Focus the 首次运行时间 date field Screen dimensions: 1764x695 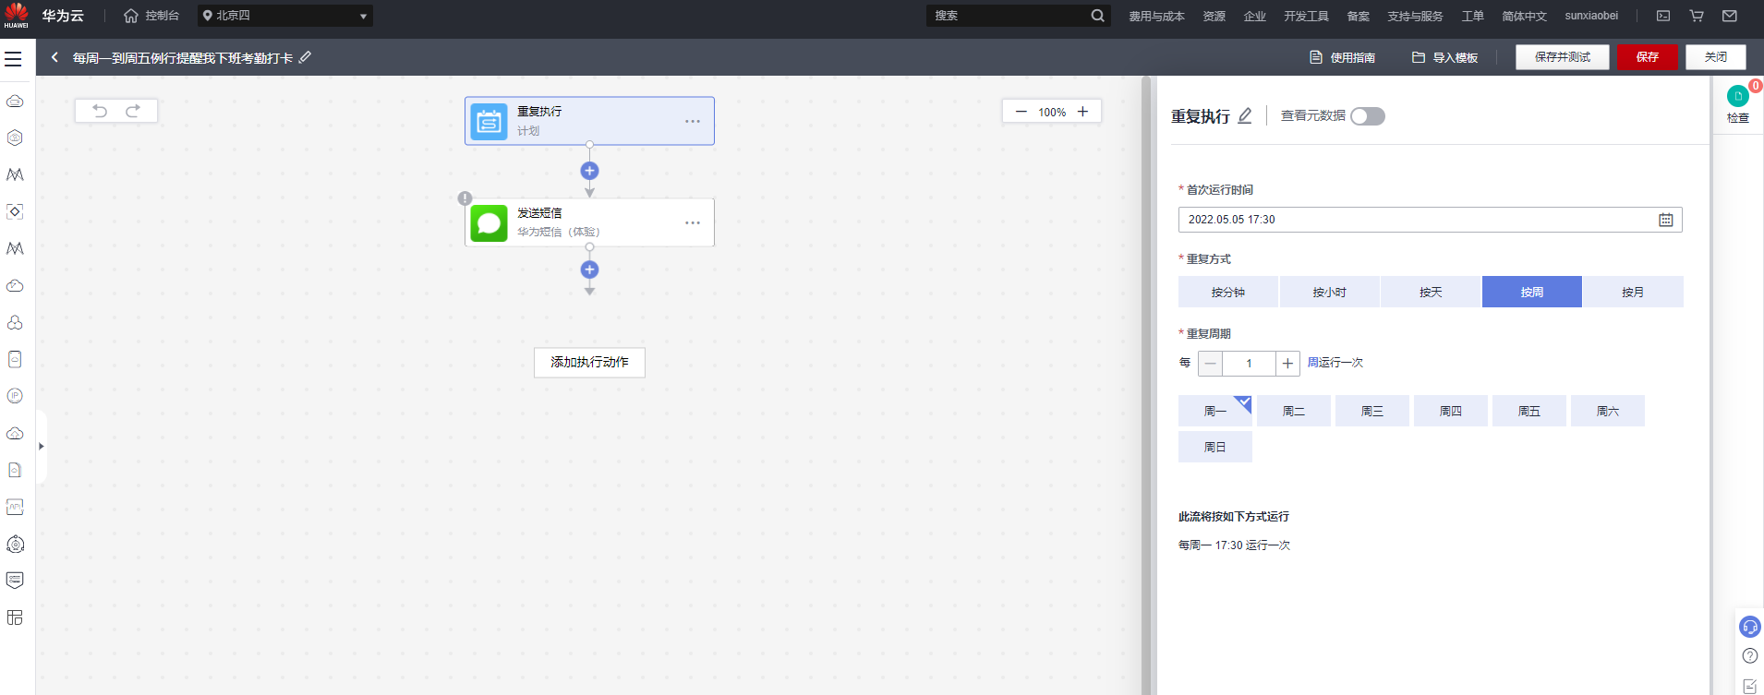click(1430, 220)
